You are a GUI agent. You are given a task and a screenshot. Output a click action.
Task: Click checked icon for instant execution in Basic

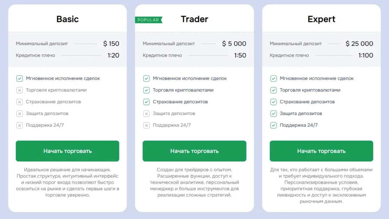point(19,79)
